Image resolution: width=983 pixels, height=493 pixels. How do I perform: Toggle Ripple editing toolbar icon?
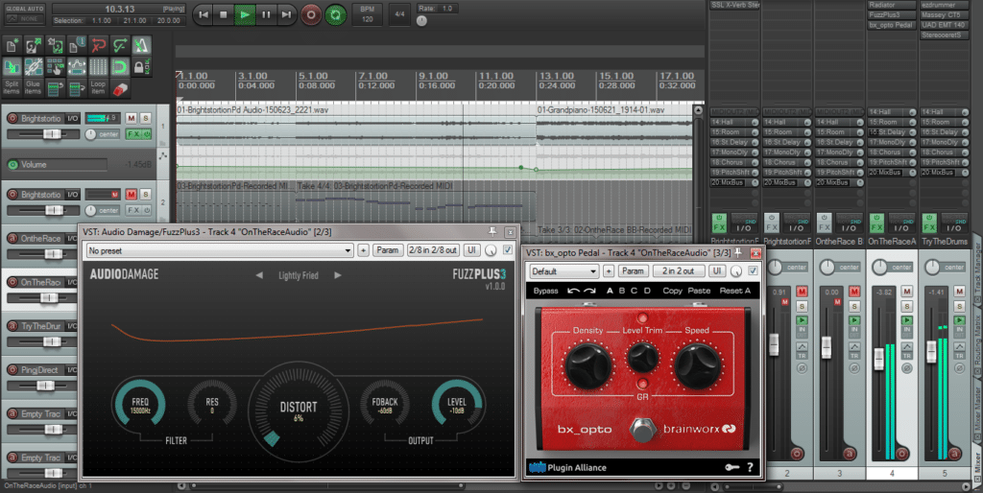point(55,66)
